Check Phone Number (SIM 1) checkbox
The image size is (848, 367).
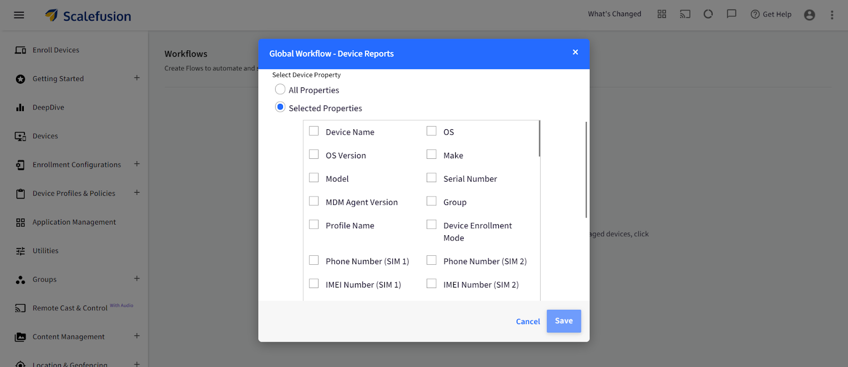314,260
